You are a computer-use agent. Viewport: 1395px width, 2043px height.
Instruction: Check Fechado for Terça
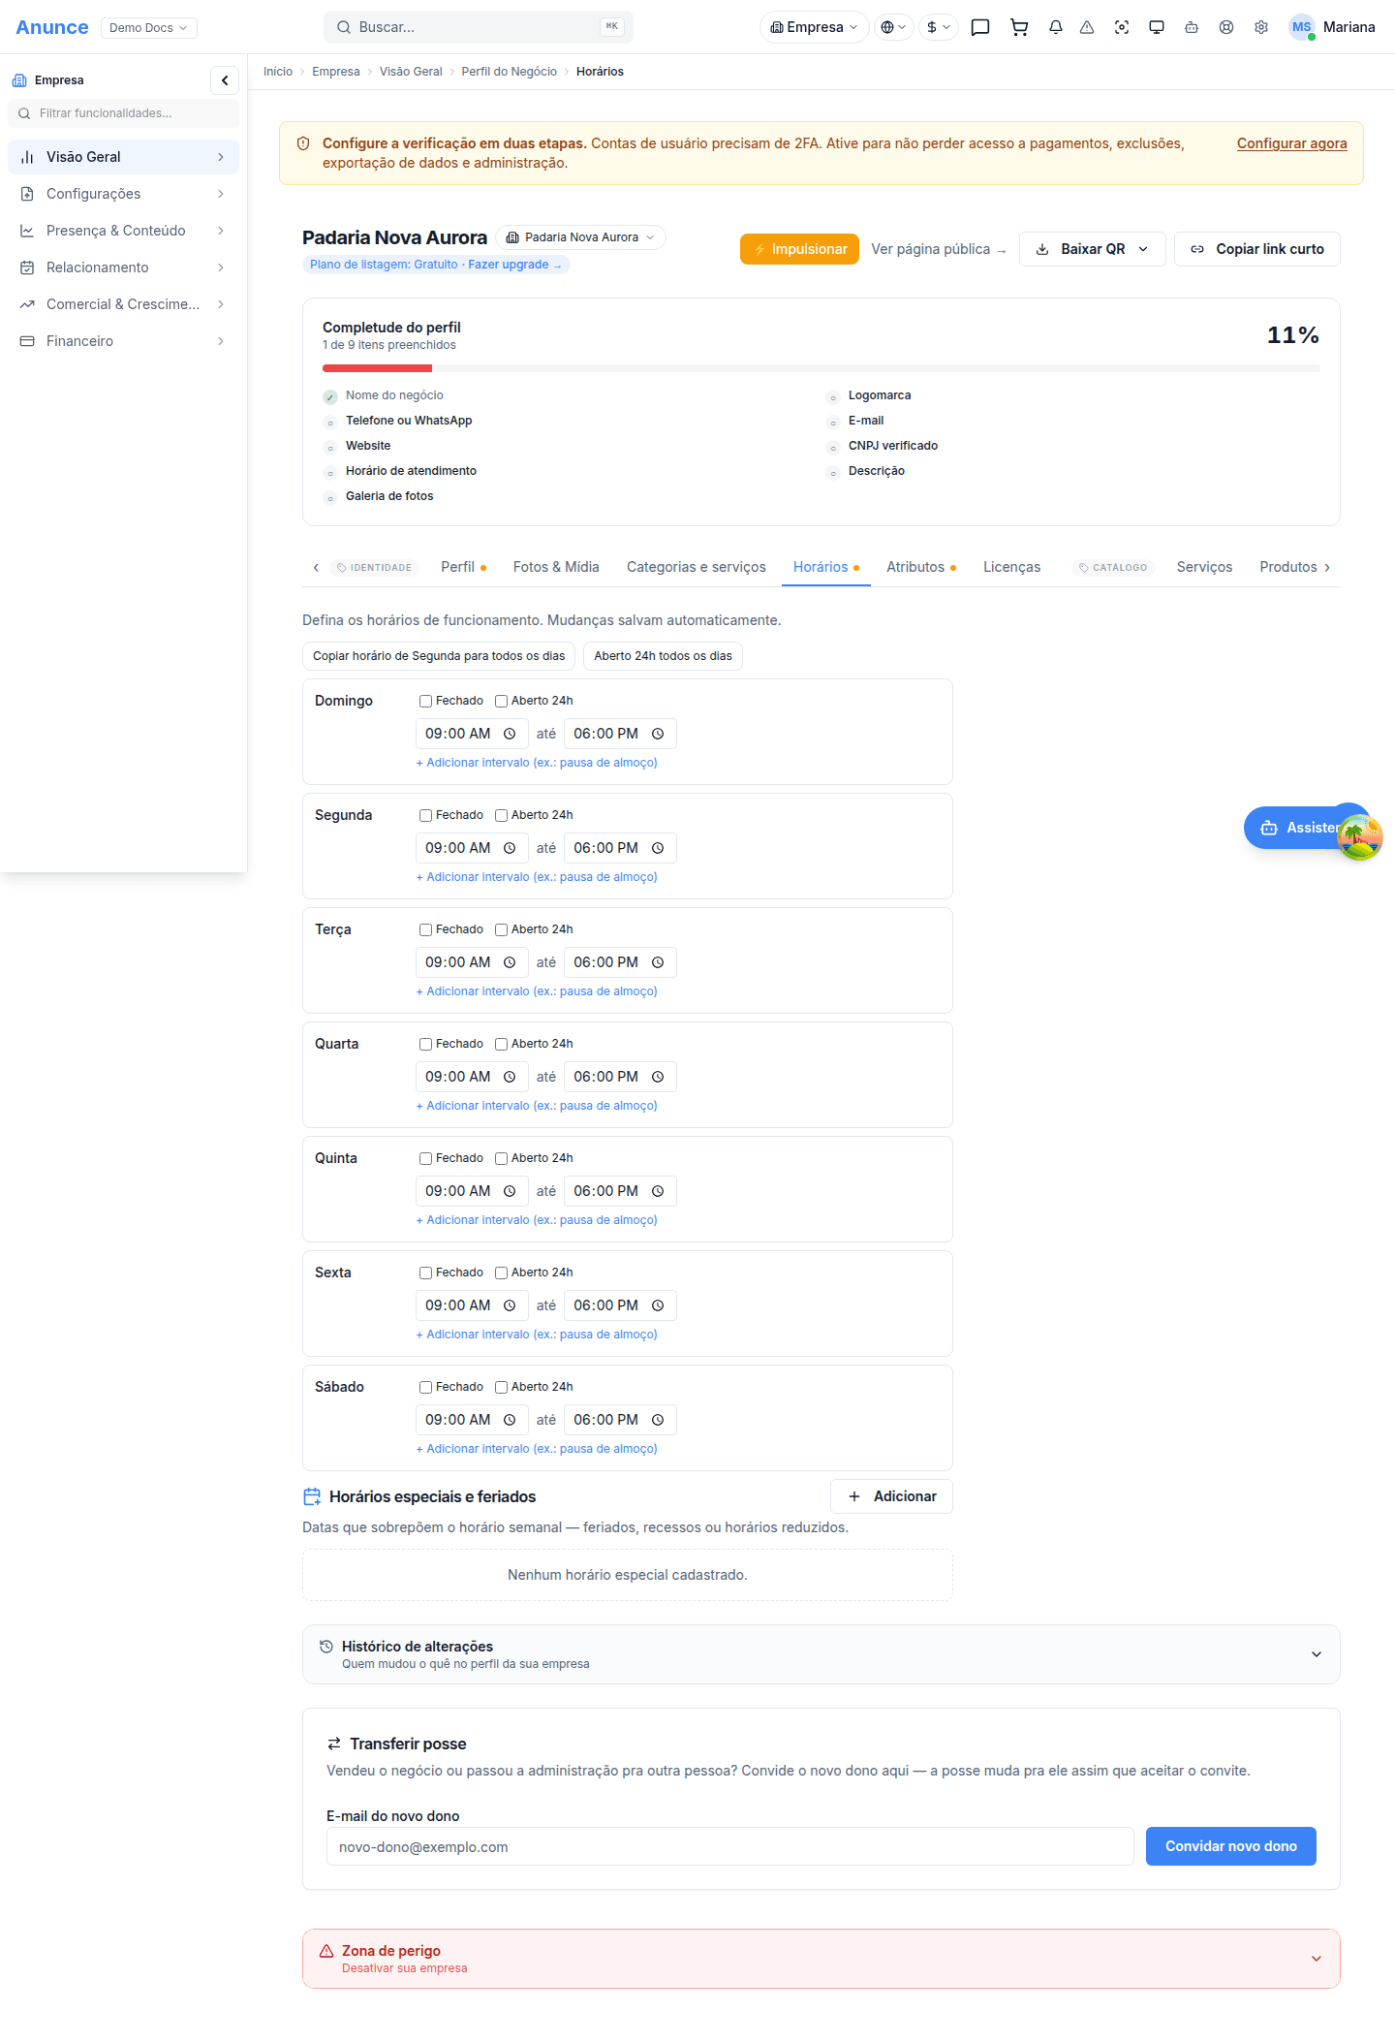pos(425,929)
